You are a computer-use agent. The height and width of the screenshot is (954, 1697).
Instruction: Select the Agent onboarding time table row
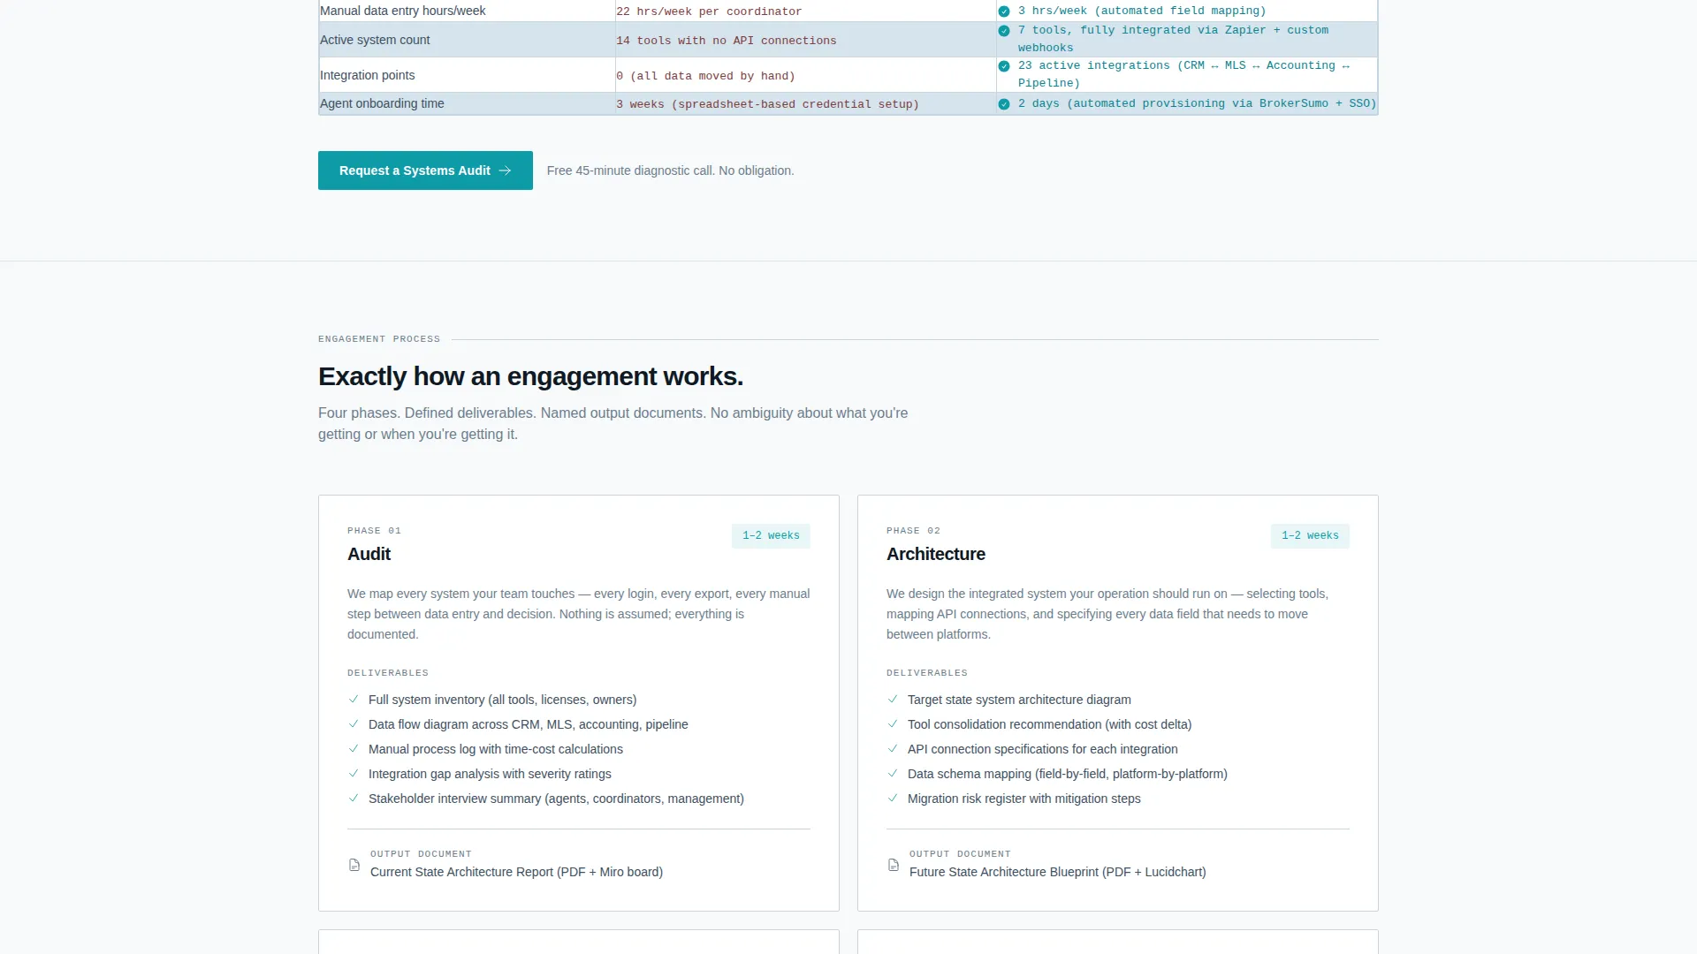click(x=848, y=103)
